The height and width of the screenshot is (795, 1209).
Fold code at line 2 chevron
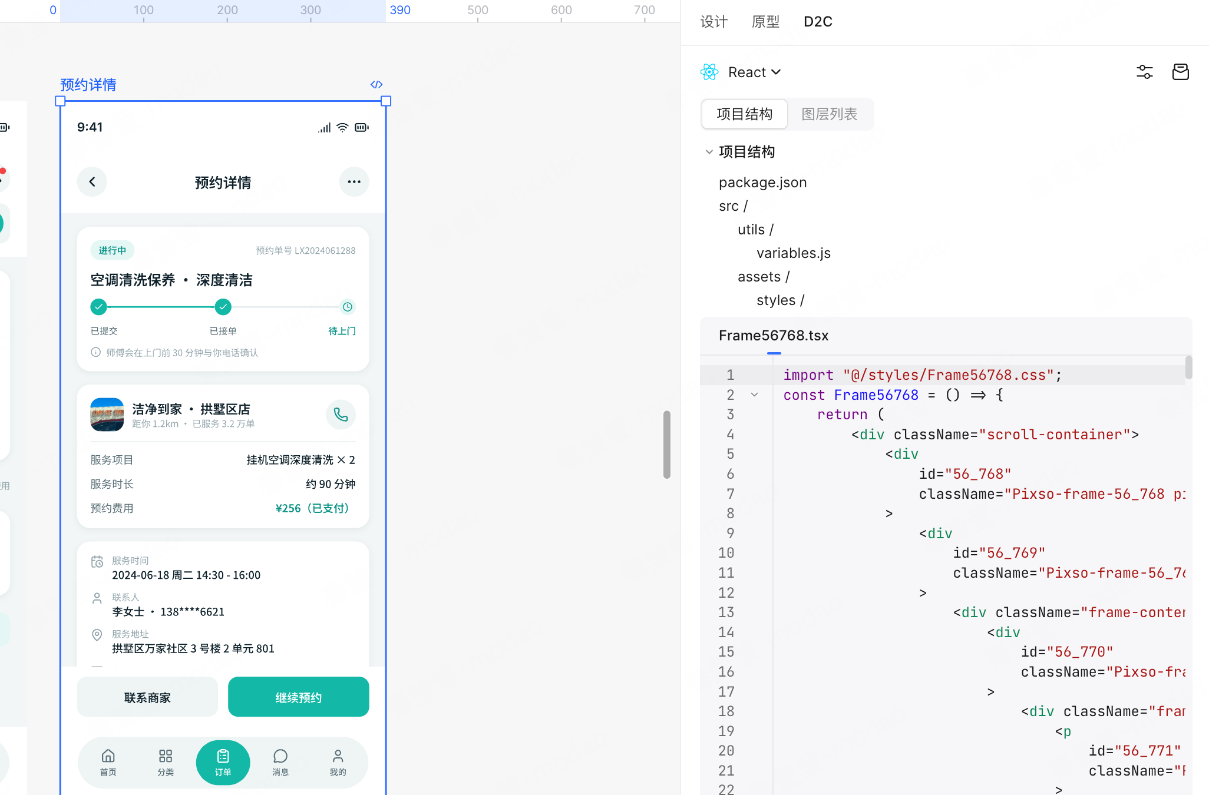(754, 395)
